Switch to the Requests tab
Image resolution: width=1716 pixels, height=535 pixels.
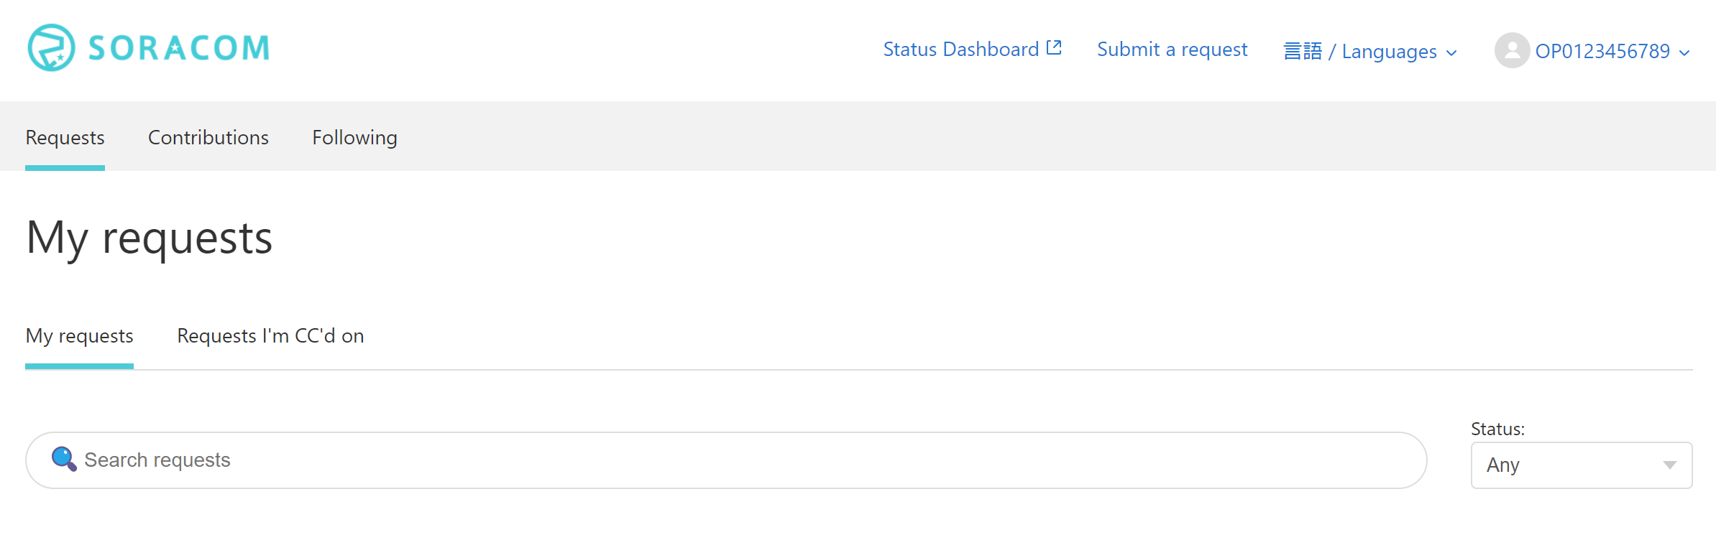tap(65, 137)
